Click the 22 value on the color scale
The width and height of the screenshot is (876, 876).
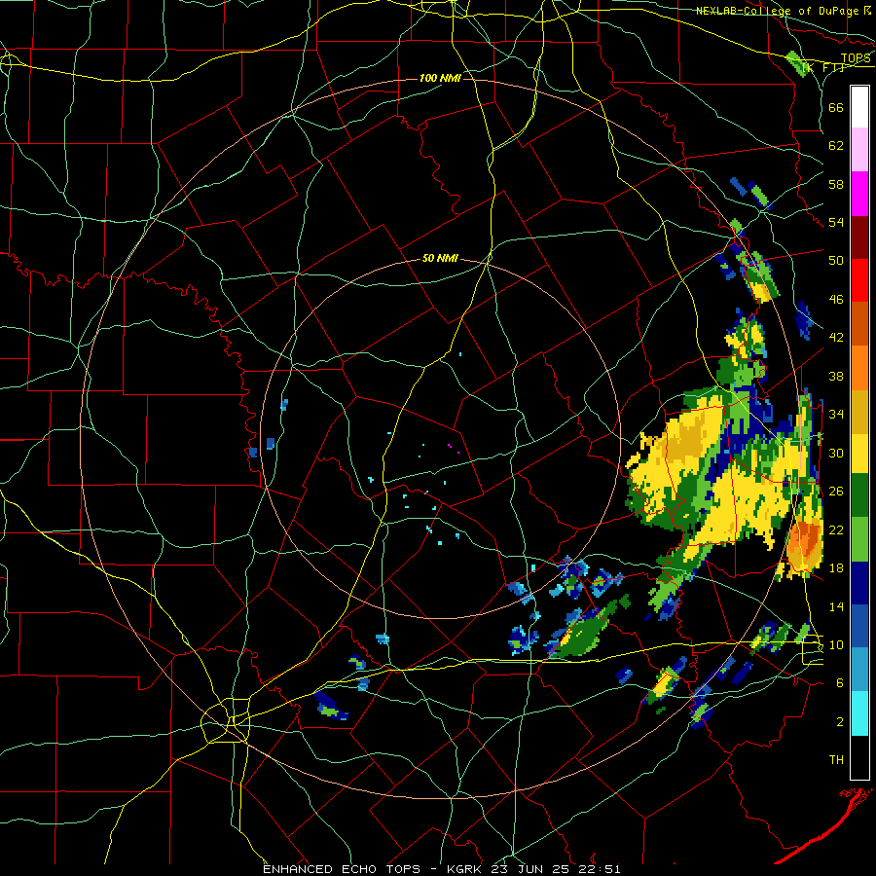[836, 529]
